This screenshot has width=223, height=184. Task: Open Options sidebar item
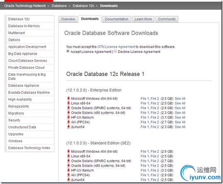click(30, 40)
